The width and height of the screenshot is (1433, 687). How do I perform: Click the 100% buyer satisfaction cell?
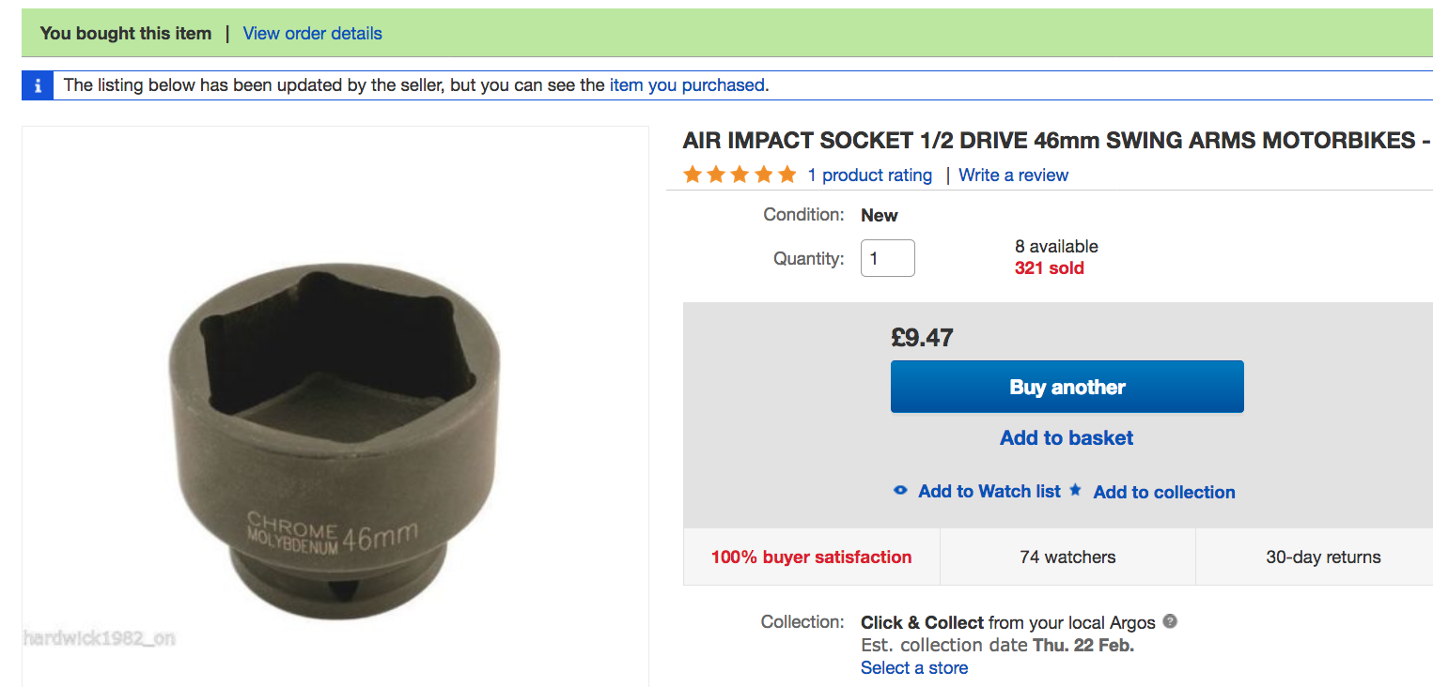[x=811, y=557]
